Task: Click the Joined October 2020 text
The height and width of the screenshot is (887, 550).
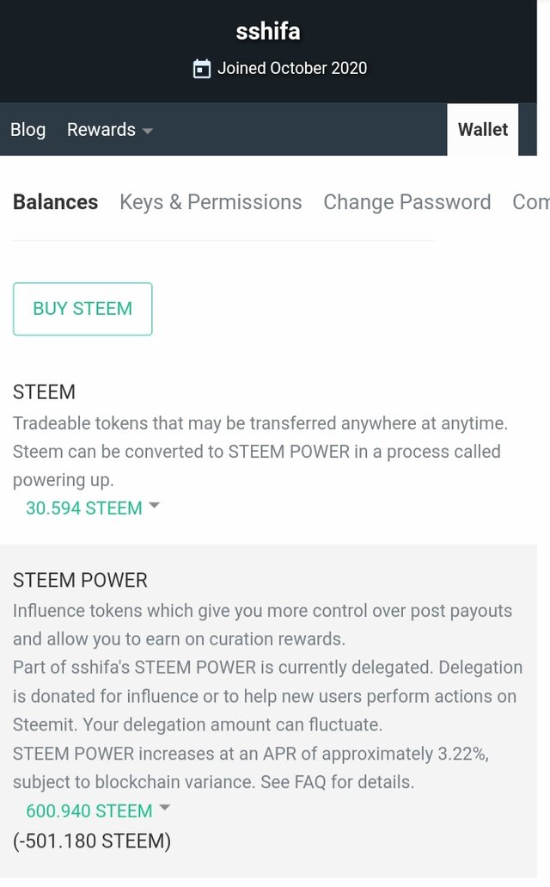Action: 291,69
